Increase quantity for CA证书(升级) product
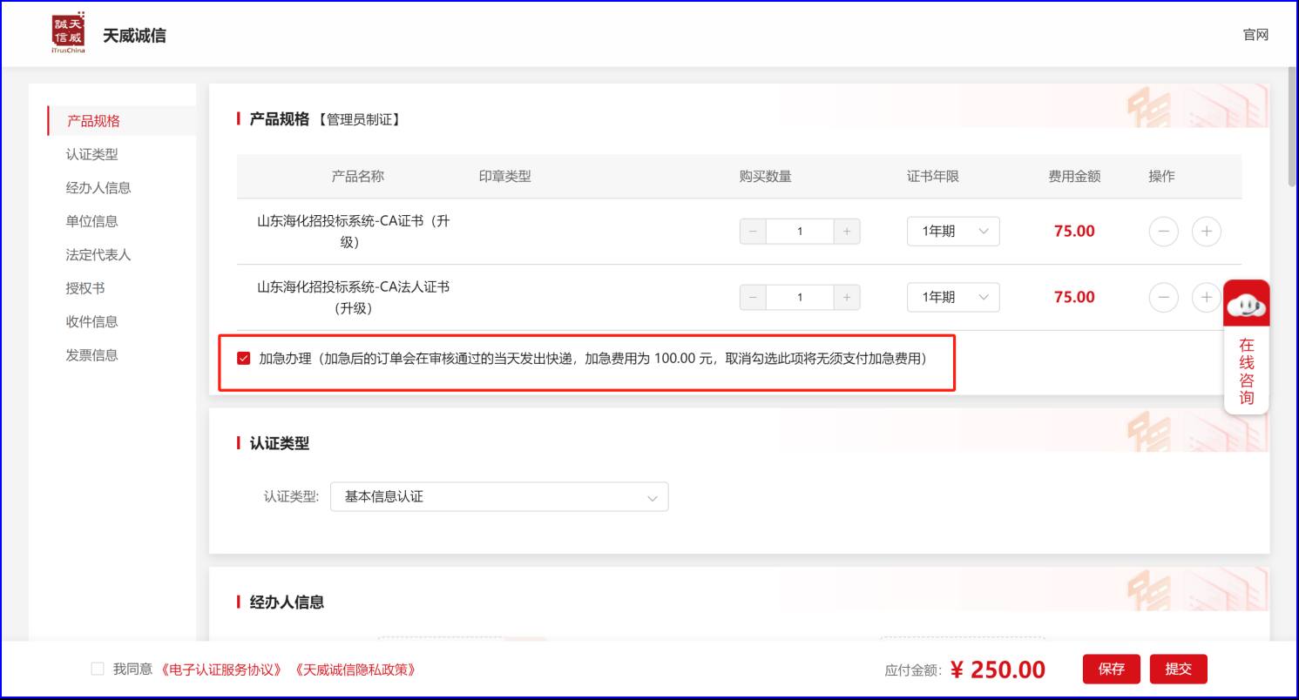This screenshot has width=1299, height=700. pyautogui.click(x=846, y=232)
